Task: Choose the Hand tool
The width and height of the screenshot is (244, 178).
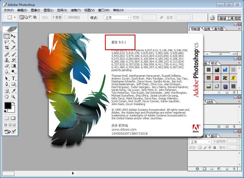Action: [x=7, y=97]
